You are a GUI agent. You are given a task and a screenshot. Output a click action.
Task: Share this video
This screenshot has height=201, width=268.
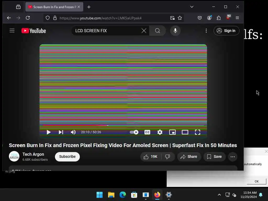click(x=189, y=157)
